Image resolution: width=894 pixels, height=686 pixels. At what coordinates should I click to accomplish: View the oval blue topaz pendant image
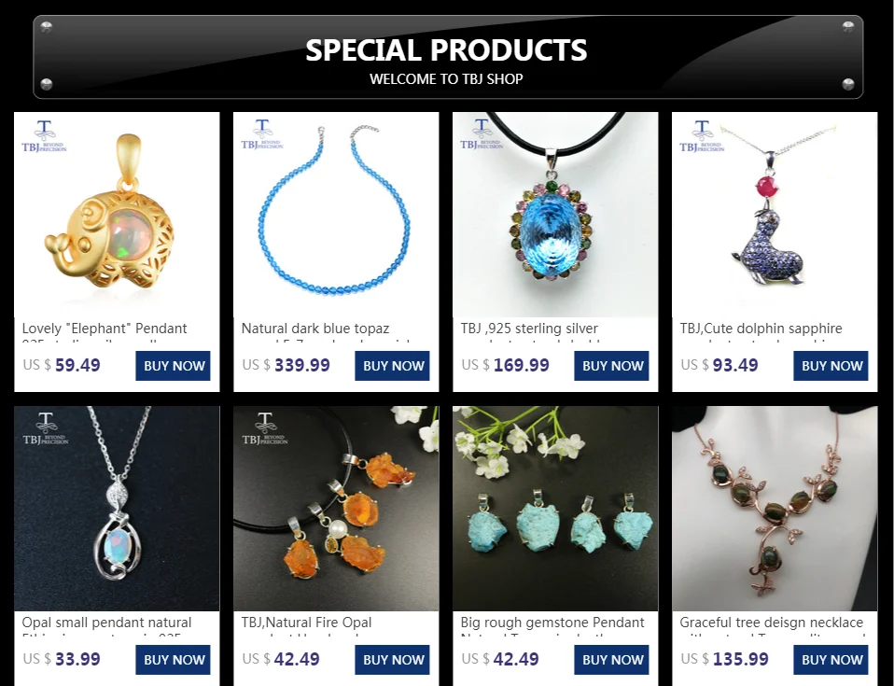point(555,215)
